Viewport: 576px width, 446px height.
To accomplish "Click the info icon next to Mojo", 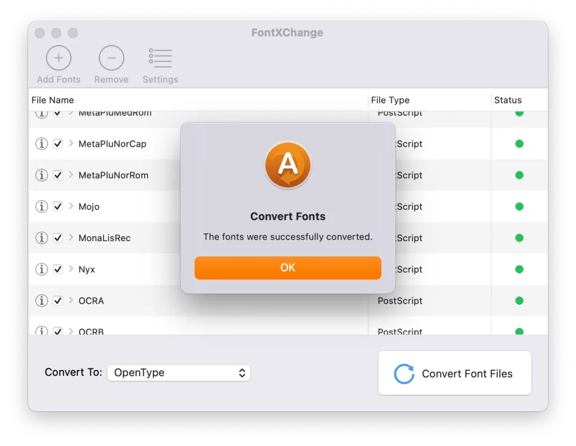I will click(x=41, y=206).
